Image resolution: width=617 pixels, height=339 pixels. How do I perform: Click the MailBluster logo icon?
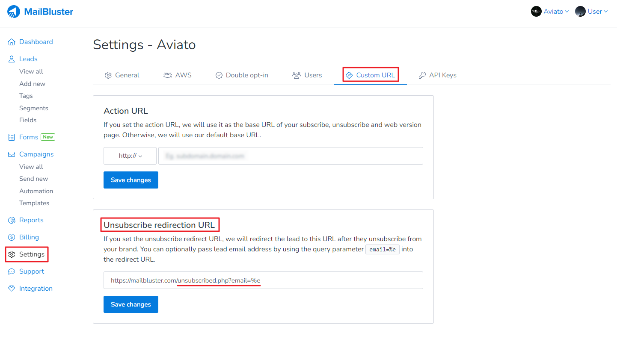pos(14,12)
